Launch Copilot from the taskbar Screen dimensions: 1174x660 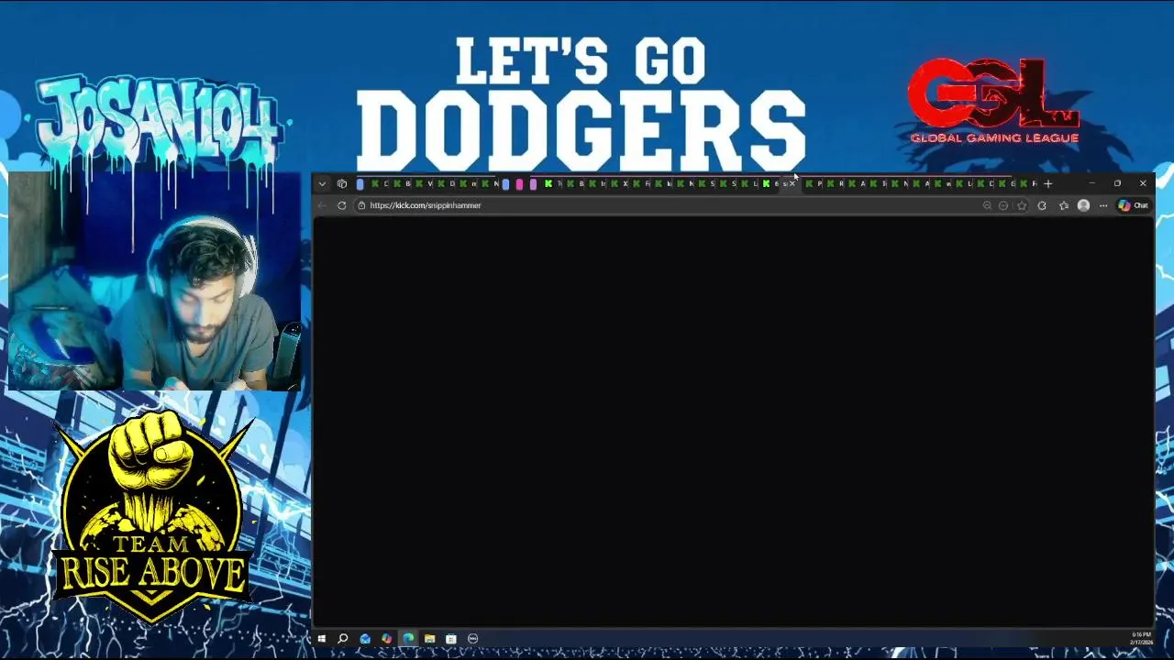tap(386, 639)
